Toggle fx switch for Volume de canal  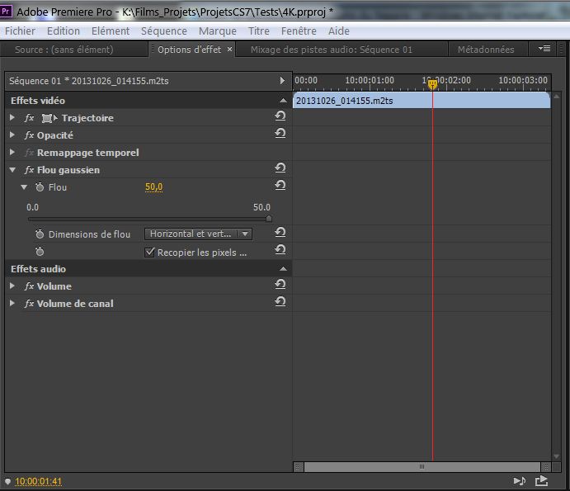click(x=30, y=304)
